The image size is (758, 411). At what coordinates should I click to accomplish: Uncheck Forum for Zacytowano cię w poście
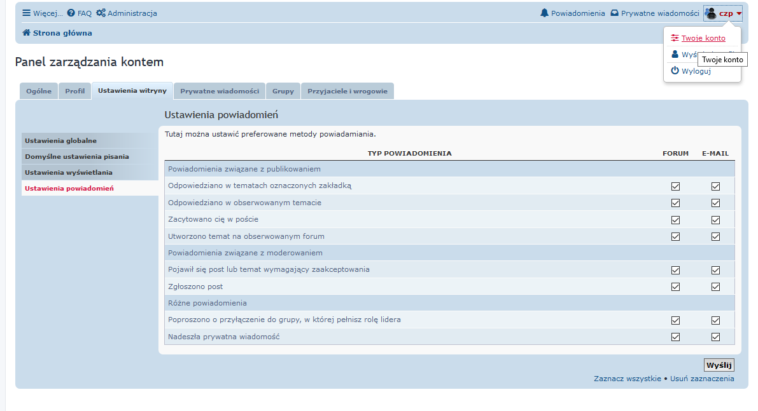675,220
